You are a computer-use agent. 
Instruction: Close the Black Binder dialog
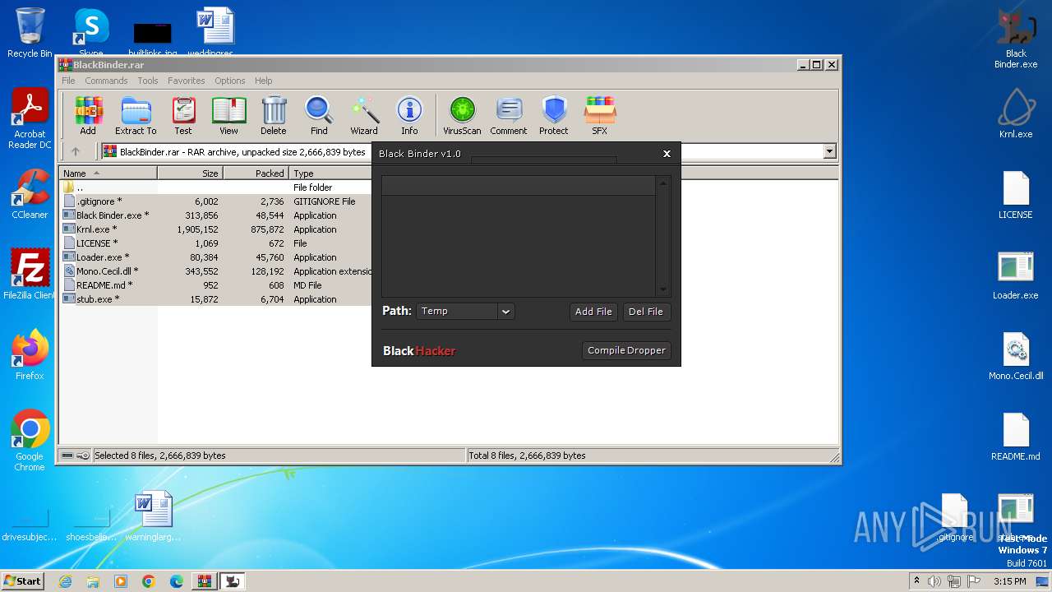coord(667,154)
